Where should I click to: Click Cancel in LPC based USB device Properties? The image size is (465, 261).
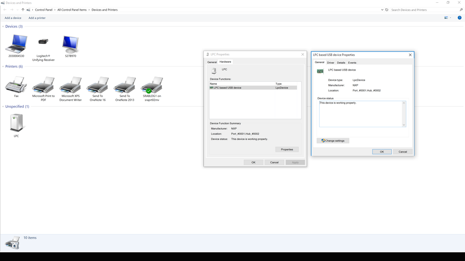click(x=403, y=151)
